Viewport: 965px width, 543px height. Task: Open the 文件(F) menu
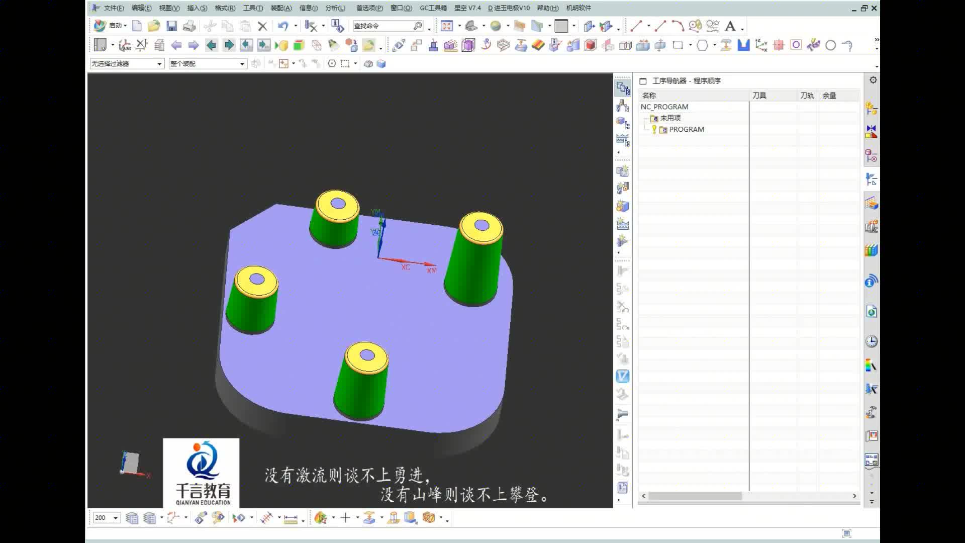pyautogui.click(x=114, y=8)
